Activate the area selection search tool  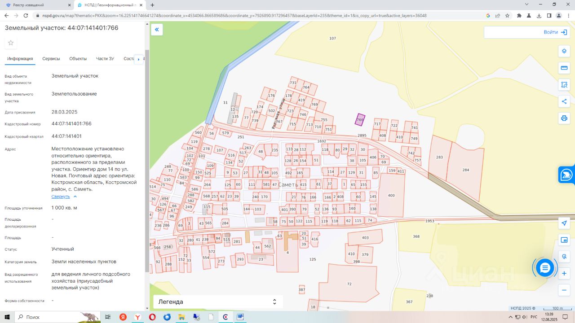564,85
